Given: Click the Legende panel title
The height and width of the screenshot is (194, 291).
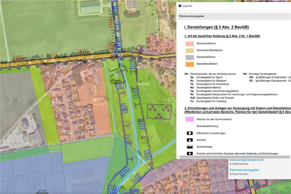Looking at the screenshot, I should click(x=187, y=6).
